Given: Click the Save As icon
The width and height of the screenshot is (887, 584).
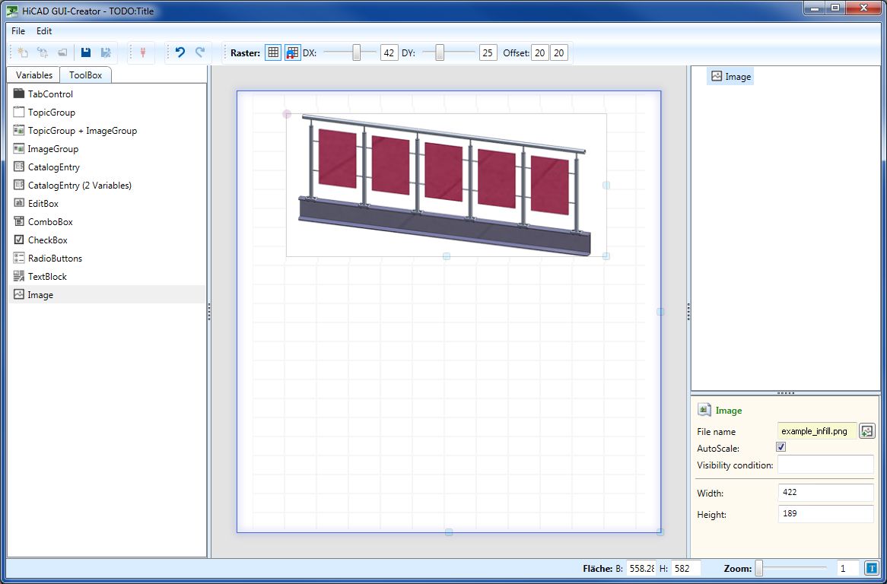Looking at the screenshot, I should coord(107,52).
